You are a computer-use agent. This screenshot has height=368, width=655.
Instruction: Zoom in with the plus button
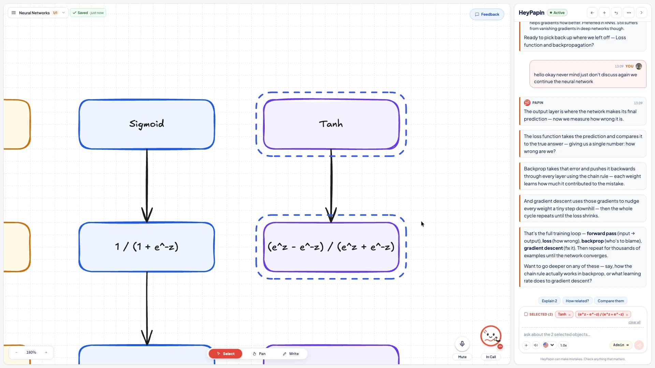(x=46, y=352)
